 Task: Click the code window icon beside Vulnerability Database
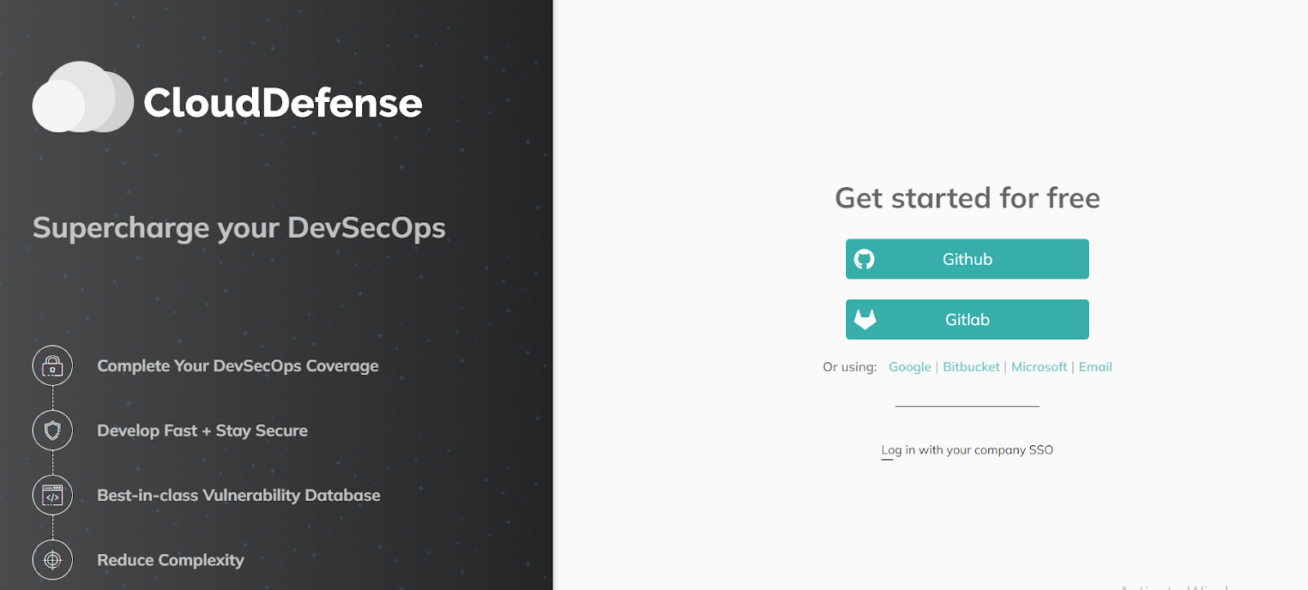[x=52, y=495]
